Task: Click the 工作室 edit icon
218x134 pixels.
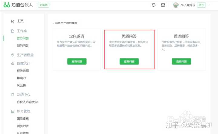Action: coord(13,31)
